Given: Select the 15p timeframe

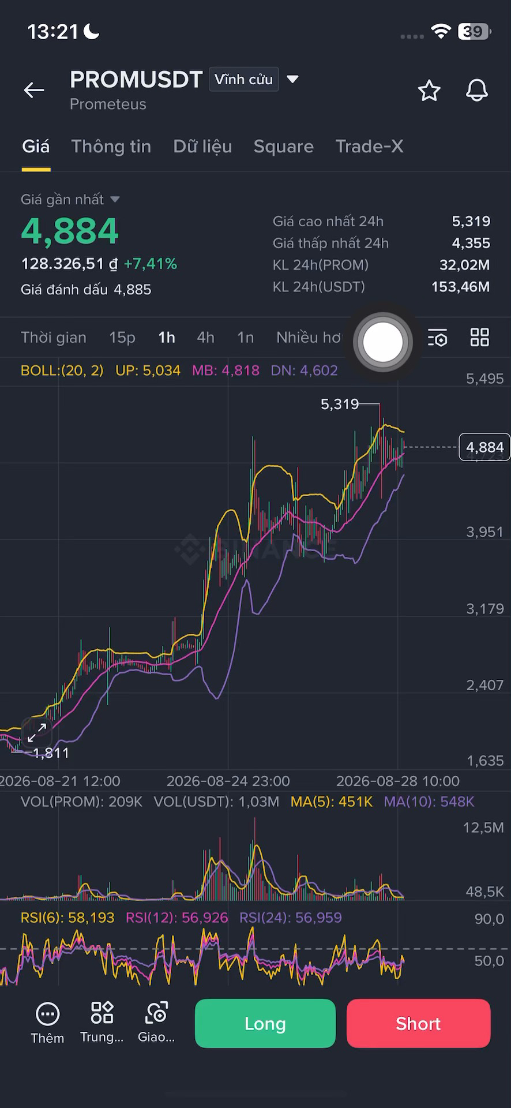Looking at the screenshot, I should (x=122, y=338).
